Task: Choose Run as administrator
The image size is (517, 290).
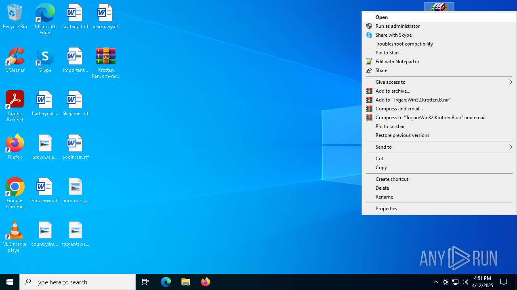Action: (x=439, y=26)
